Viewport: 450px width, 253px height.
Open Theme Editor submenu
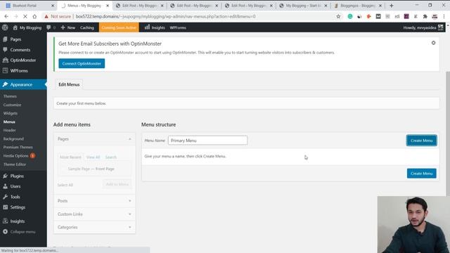[x=15, y=164]
